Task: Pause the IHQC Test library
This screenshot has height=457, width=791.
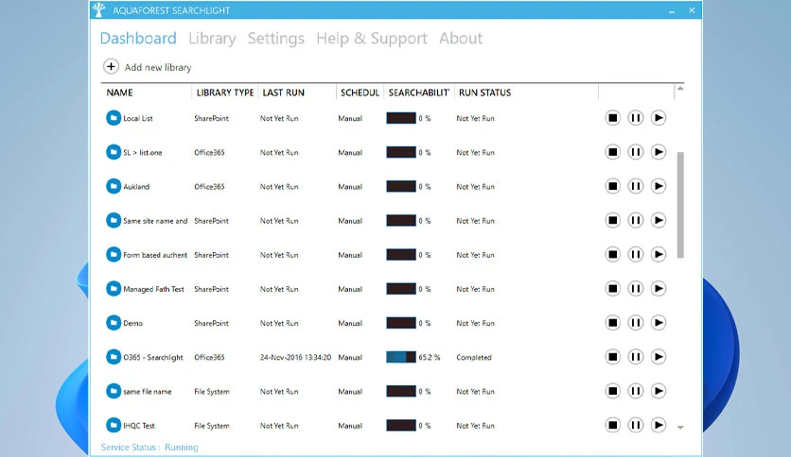Action: (636, 425)
